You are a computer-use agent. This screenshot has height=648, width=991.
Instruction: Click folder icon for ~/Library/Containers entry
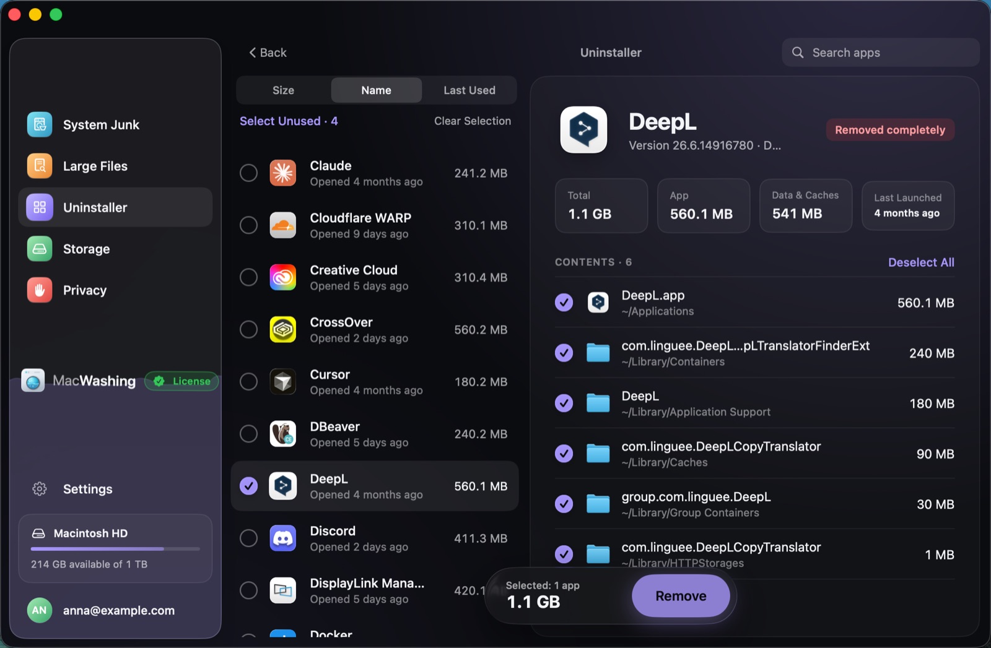click(598, 353)
